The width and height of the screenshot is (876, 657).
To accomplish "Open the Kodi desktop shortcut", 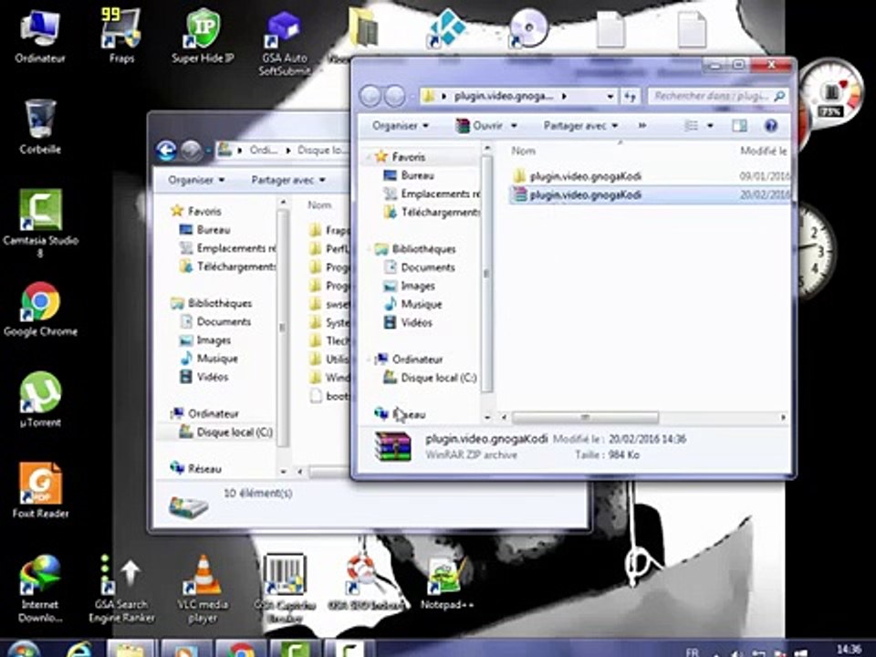I will pos(446,29).
